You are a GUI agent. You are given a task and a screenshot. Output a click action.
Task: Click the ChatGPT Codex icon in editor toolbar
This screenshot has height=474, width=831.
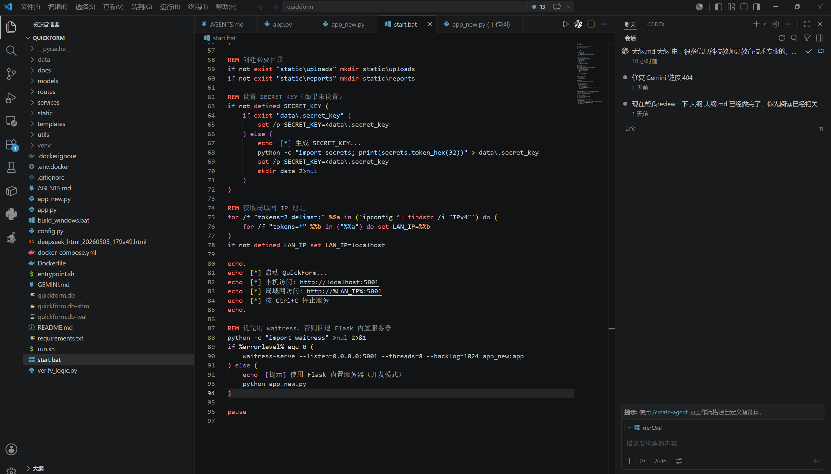578,24
